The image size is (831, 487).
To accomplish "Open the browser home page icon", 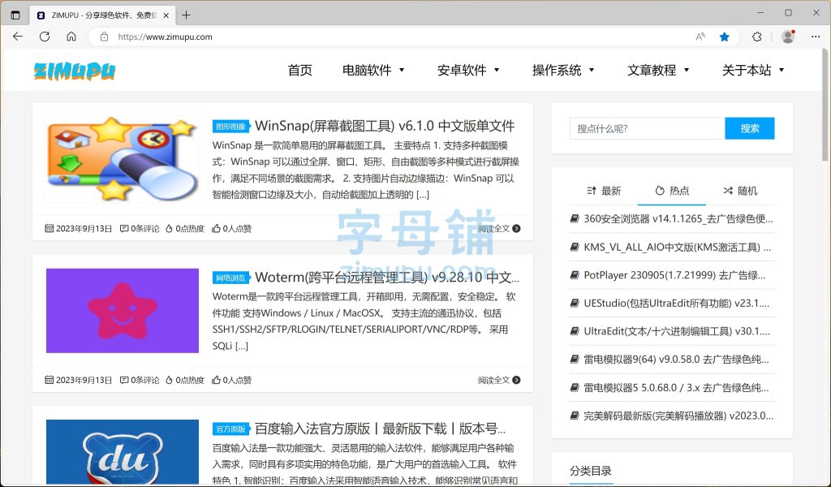I will click(71, 37).
